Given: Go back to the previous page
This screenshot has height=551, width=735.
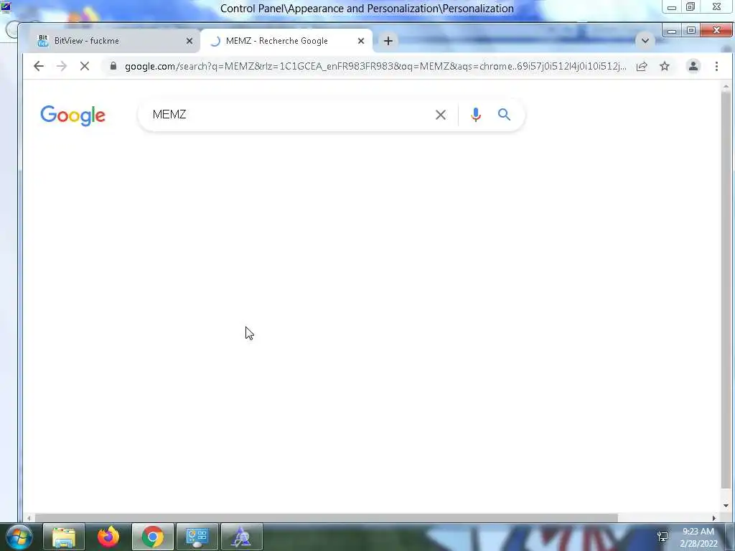Looking at the screenshot, I should pos(39,66).
